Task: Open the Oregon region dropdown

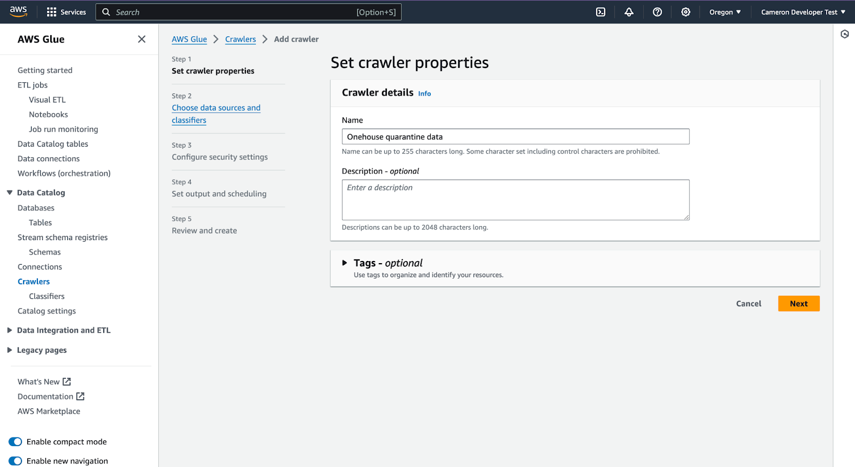Action: point(725,12)
